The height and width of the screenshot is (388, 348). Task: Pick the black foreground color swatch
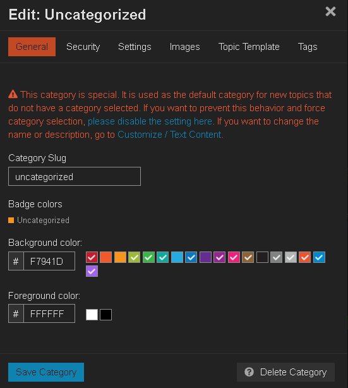pyautogui.click(x=106, y=315)
